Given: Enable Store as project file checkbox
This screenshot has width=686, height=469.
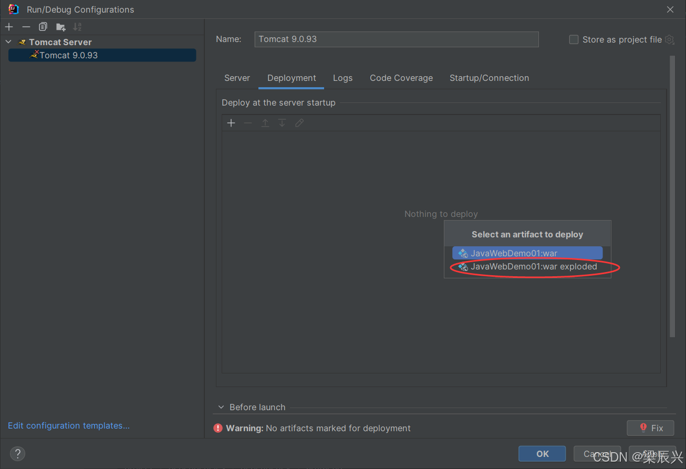Looking at the screenshot, I should 574,39.
